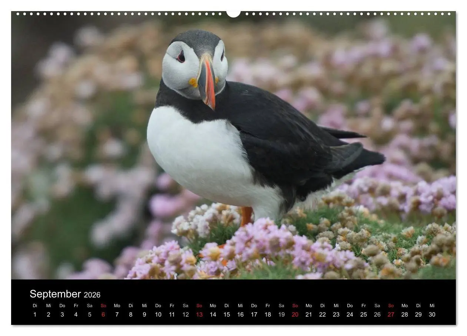Select the red Sunday date 13
The image size is (467, 336).
199,315
